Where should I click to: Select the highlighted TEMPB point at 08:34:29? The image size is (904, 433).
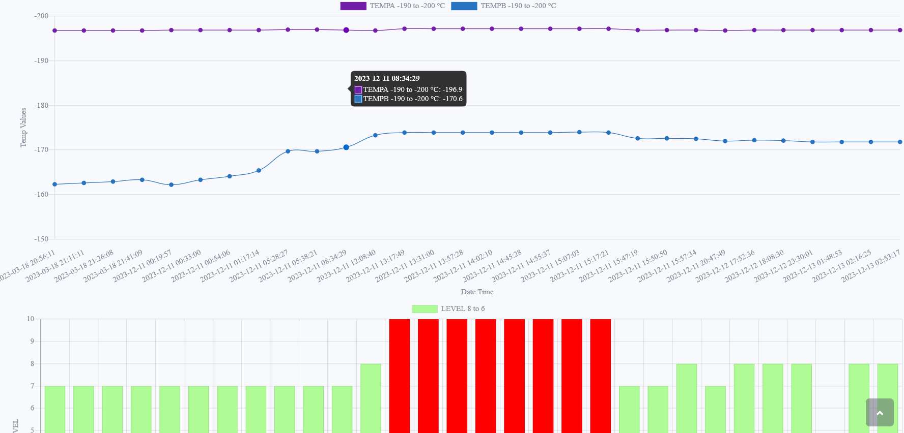[x=346, y=147]
